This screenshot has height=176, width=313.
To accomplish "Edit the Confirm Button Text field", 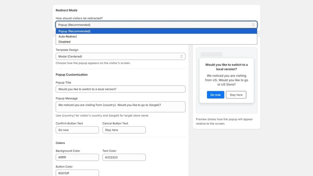I will pyautogui.click(x=77, y=130).
